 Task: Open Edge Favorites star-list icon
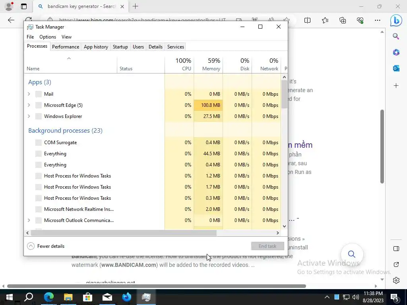[325, 20]
